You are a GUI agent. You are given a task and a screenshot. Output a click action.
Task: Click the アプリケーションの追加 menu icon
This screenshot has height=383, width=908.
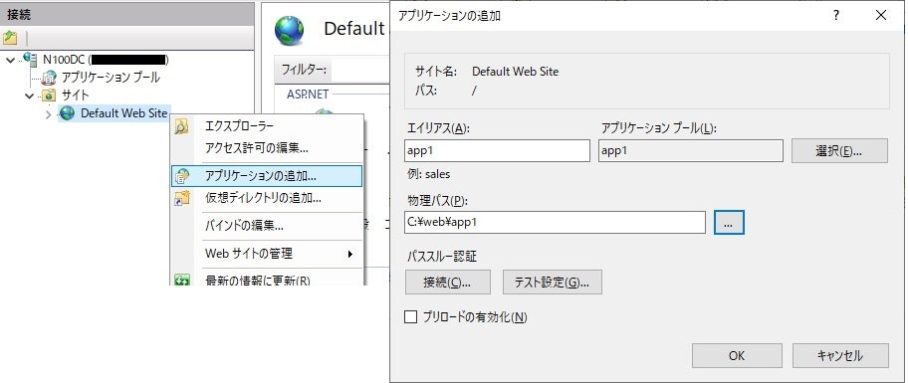[x=182, y=176]
